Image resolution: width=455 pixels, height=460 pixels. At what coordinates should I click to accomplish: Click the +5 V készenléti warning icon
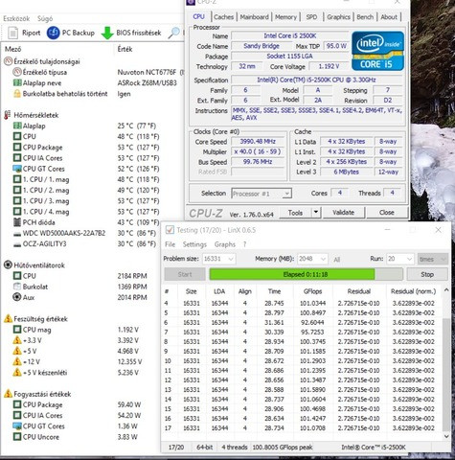[x=17, y=373]
